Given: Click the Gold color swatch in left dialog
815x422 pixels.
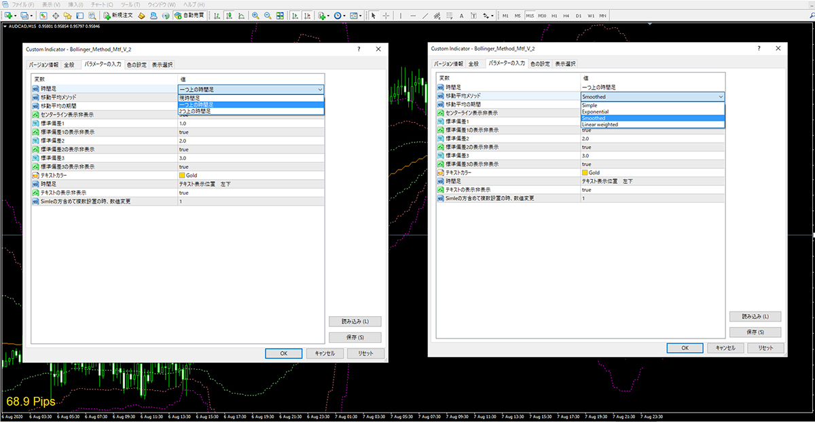Looking at the screenshot, I should 181,175.
